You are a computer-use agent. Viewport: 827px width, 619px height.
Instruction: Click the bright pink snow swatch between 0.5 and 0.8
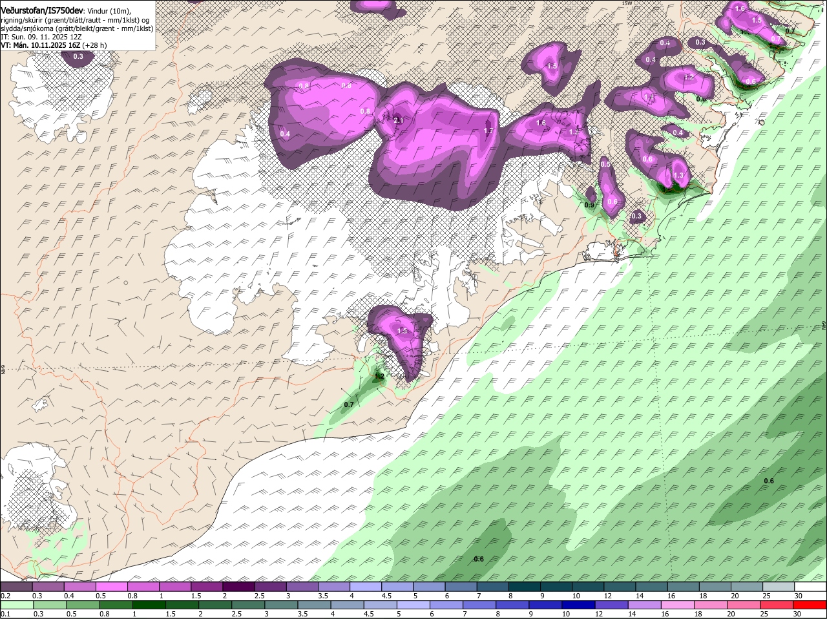[x=111, y=587]
